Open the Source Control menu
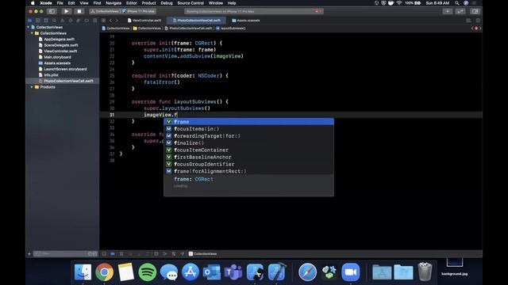Viewport: 508px width, 285px height. click(190, 3)
